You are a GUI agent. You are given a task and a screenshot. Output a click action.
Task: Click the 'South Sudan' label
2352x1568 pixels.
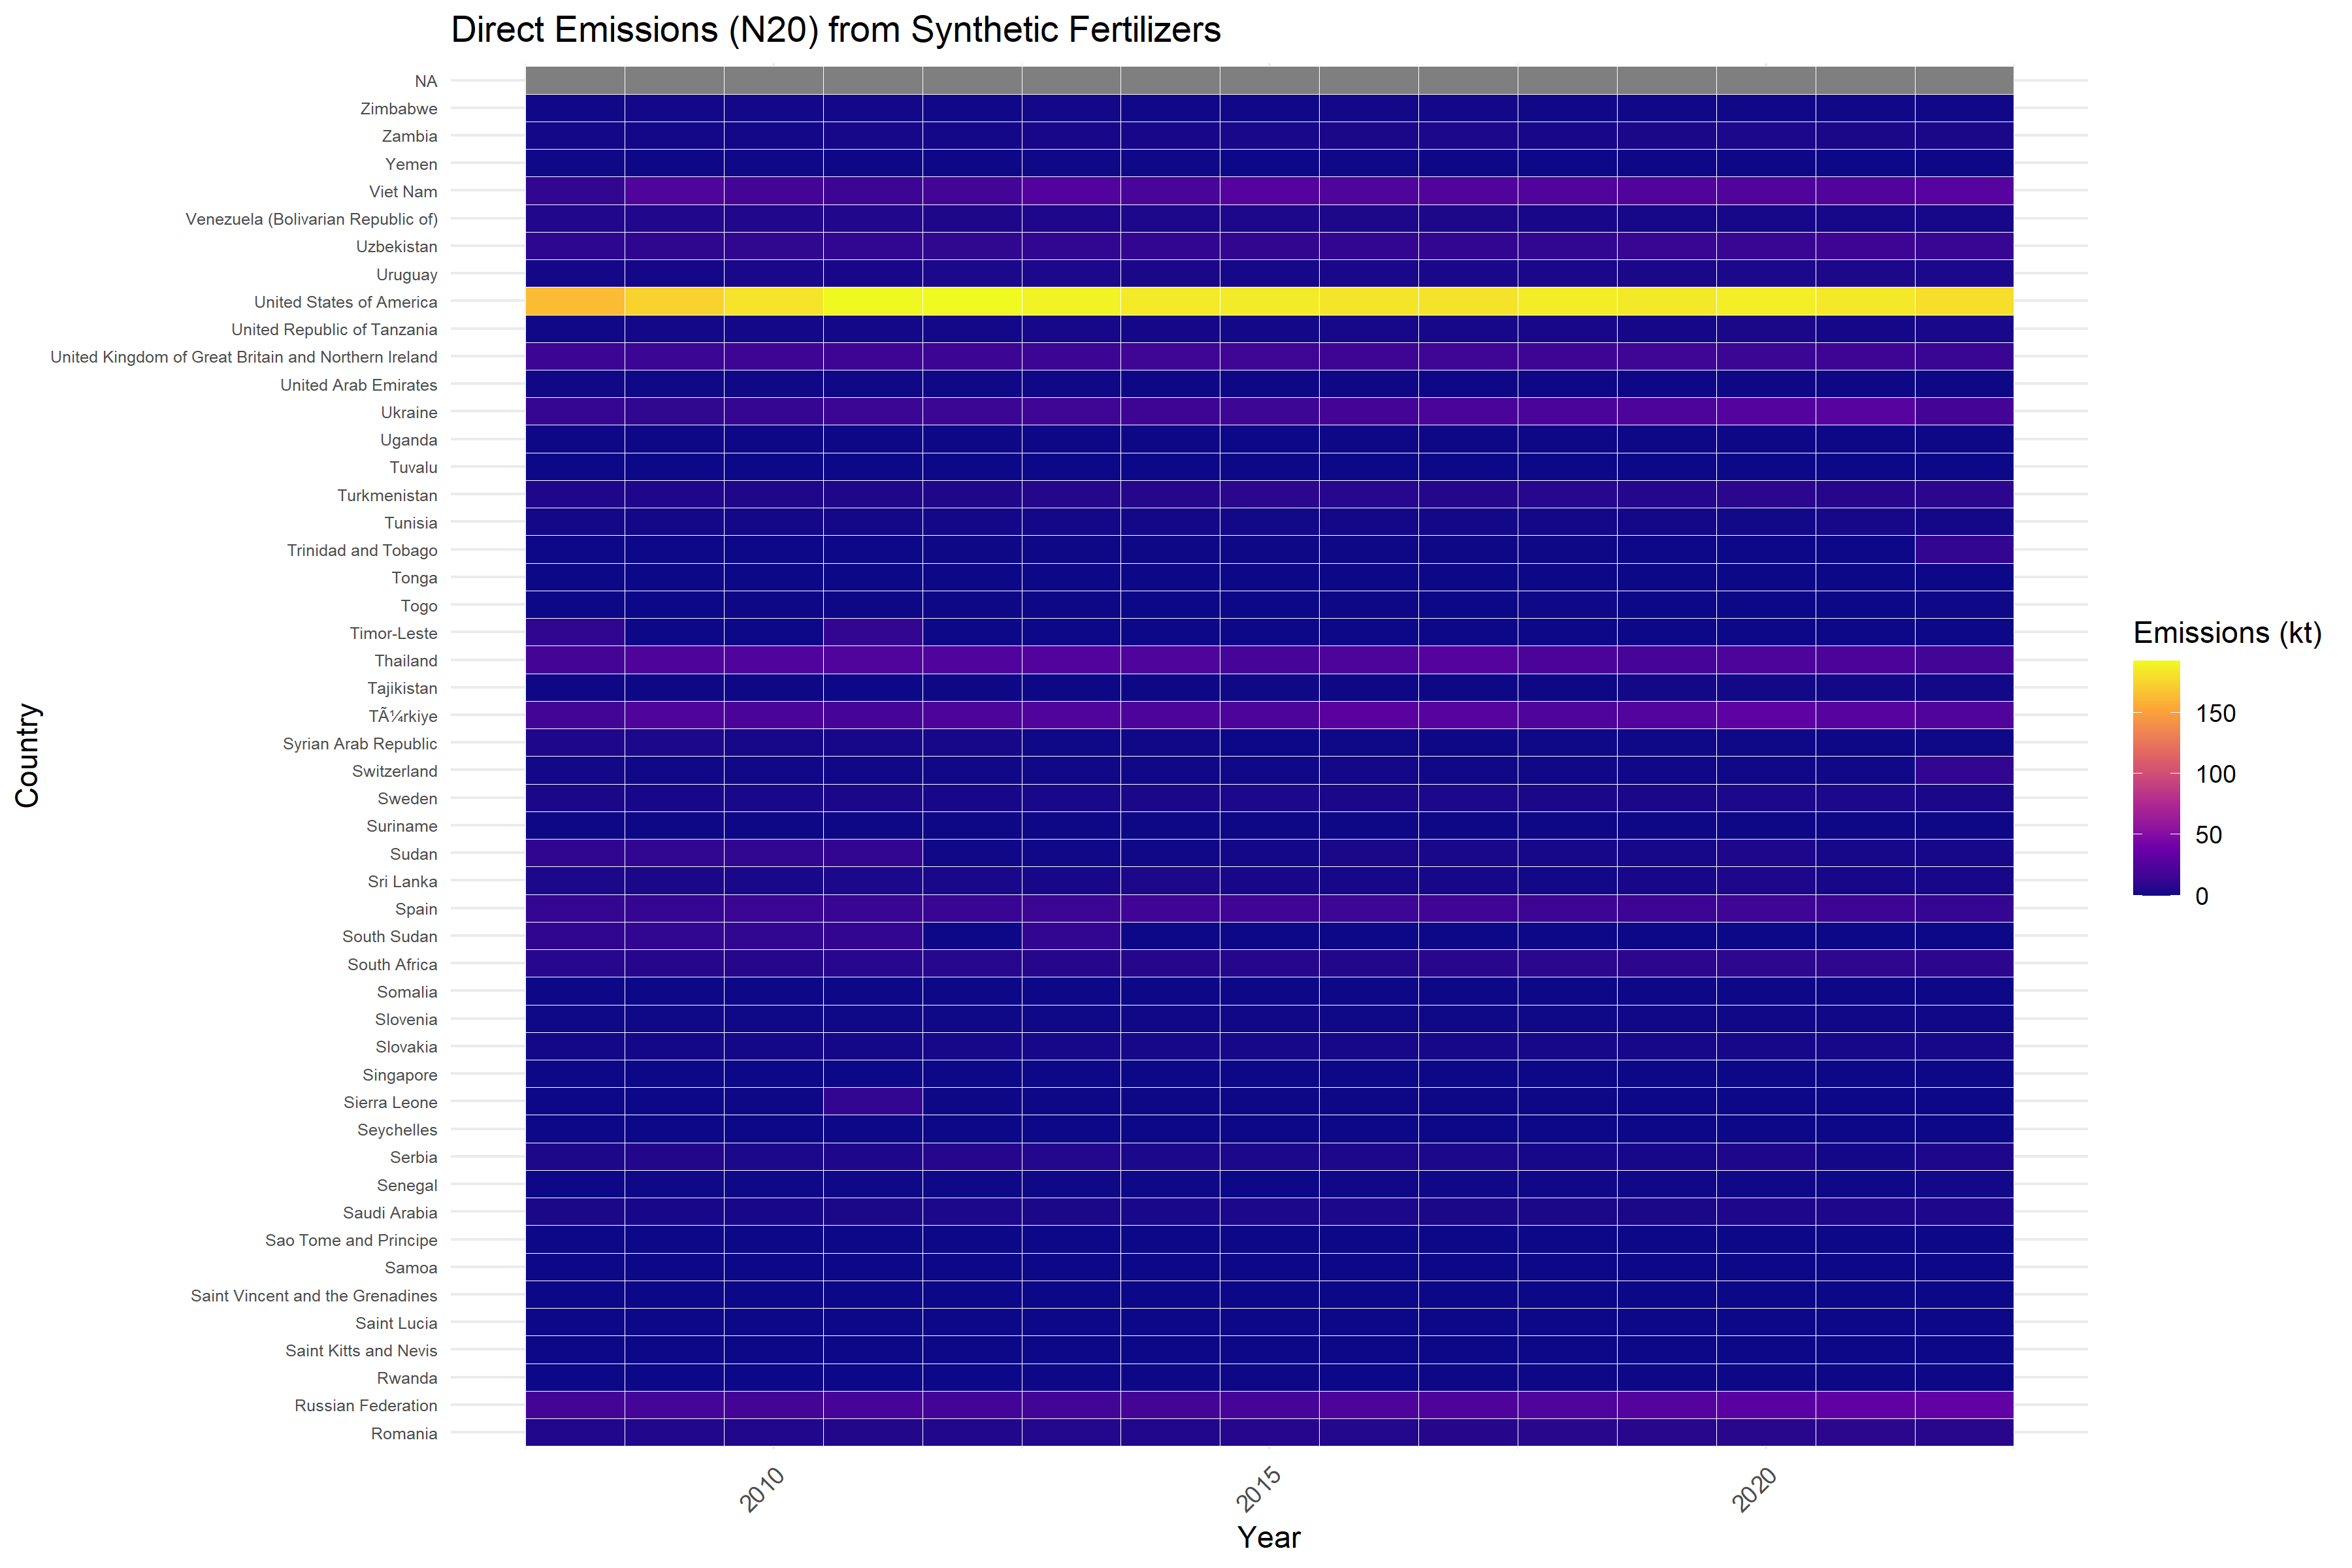pyautogui.click(x=390, y=937)
